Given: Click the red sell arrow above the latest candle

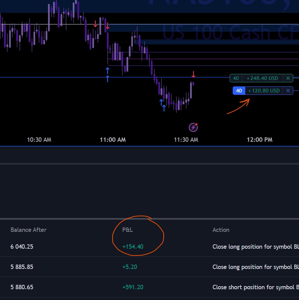Looking at the screenshot, I should (x=193, y=74).
